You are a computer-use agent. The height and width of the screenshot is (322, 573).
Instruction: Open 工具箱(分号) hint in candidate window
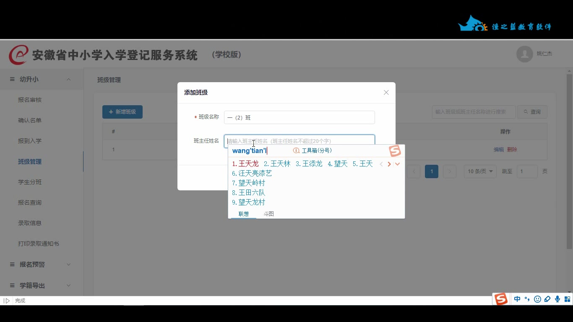[x=313, y=151]
